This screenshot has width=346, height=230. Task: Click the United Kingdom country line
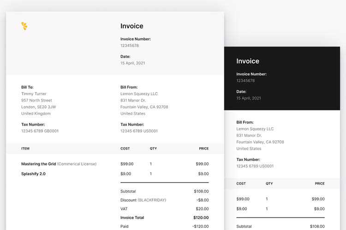coord(36,114)
